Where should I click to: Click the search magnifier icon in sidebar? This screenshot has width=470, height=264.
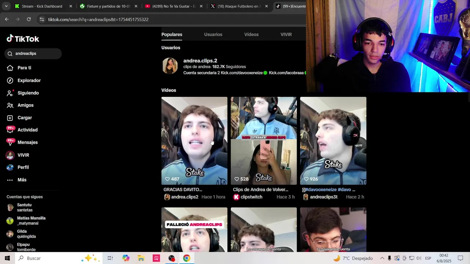10,54
